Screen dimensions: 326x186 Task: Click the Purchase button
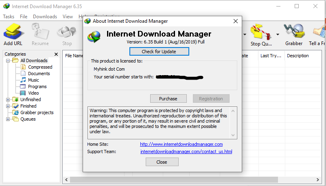[x=168, y=99]
